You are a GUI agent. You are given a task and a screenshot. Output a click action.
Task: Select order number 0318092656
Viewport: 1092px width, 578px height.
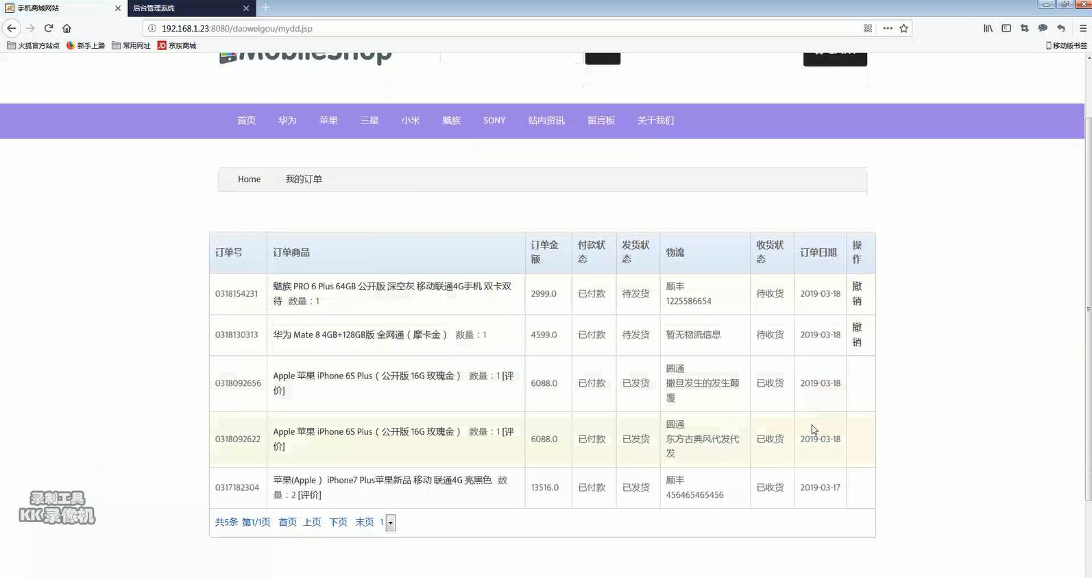pyautogui.click(x=238, y=383)
